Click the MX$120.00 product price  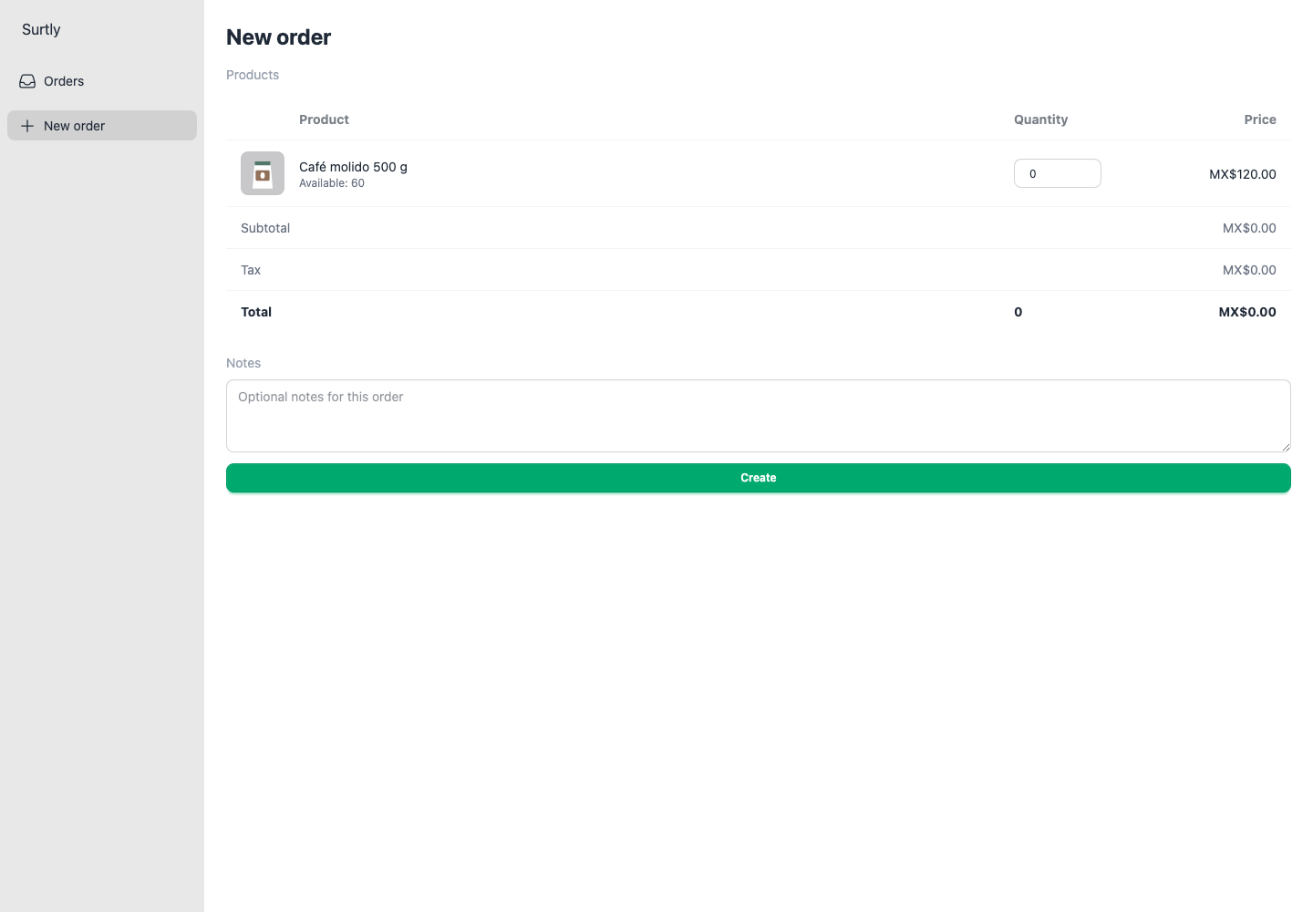(x=1243, y=174)
